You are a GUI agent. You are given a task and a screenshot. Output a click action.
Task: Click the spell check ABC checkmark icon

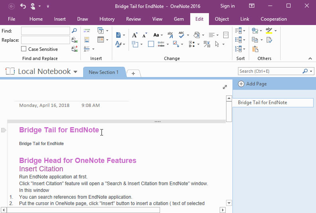(181, 35)
